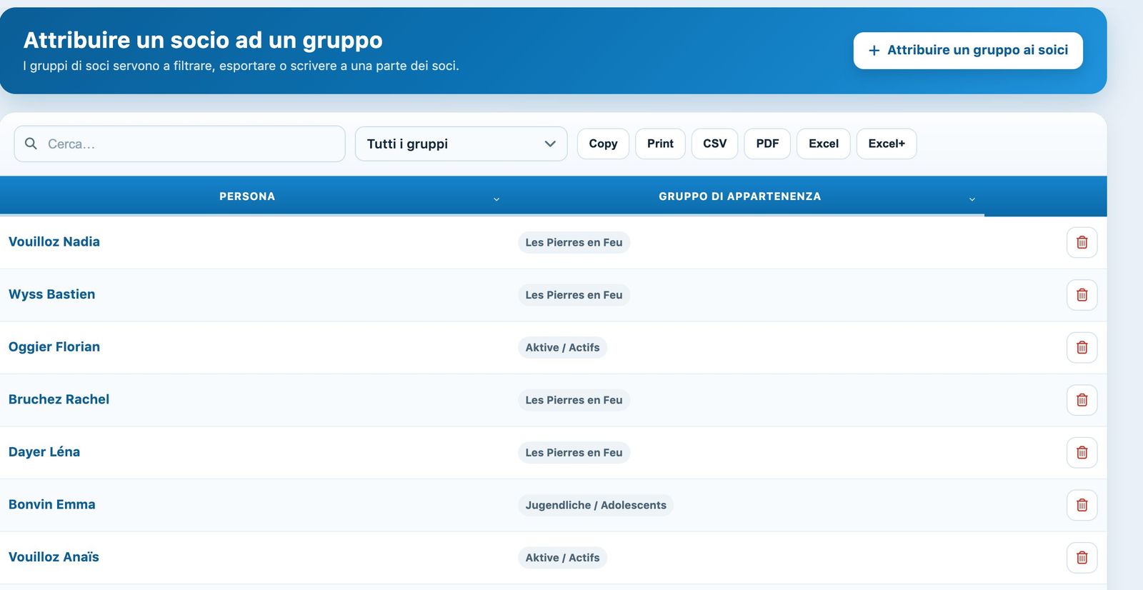This screenshot has width=1143, height=590.
Task: Click the magnifier icon in search box
Action: [31, 144]
